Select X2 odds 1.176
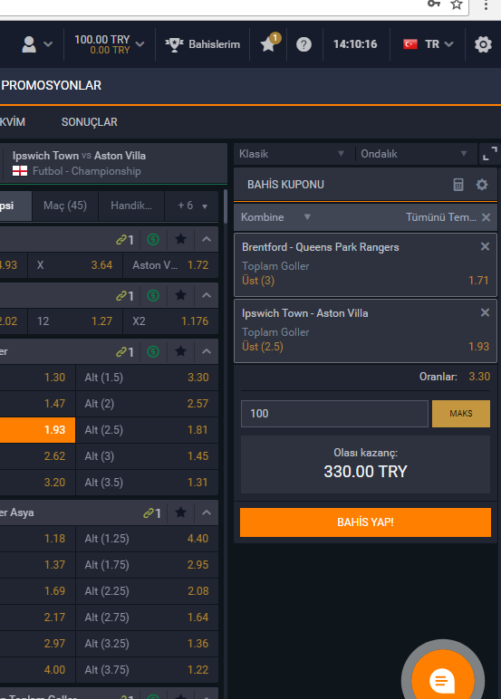Viewport: 501px width, 699px height. [170, 321]
